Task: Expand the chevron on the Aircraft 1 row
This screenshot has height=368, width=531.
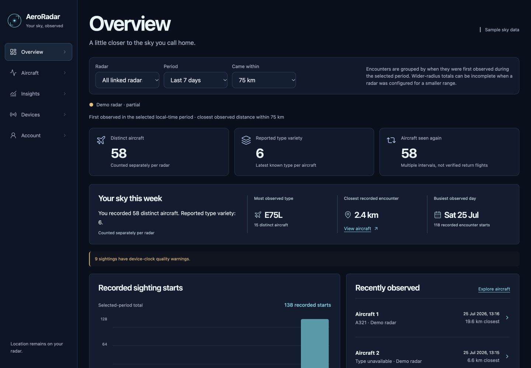Action: click(x=507, y=318)
